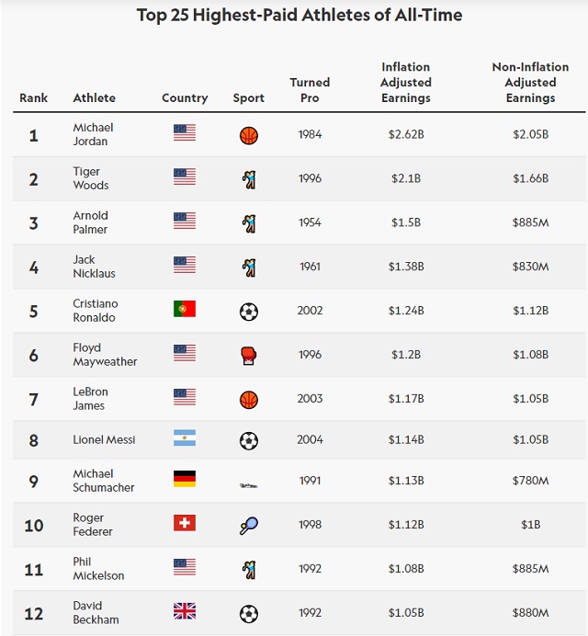The image size is (588, 636).
Task: Click the Sport column header
Action: [249, 98]
